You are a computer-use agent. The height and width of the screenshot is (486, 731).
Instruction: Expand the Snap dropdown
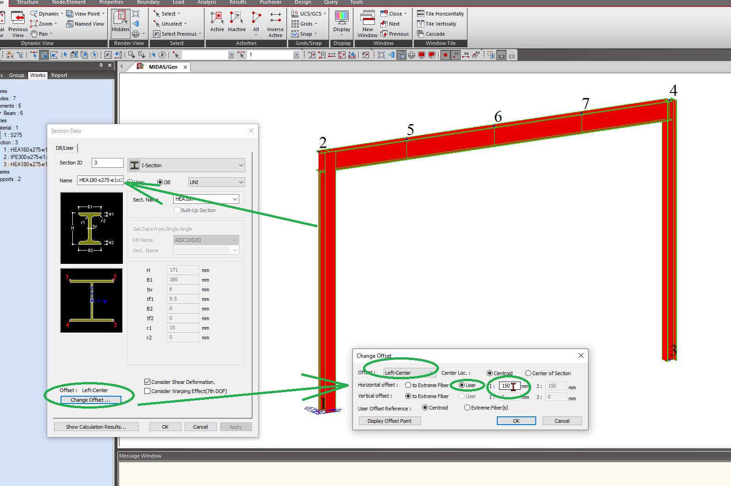point(316,34)
